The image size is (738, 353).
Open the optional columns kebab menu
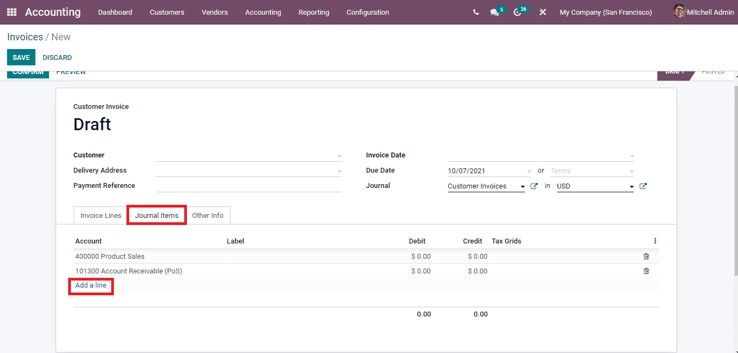tap(655, 240)
